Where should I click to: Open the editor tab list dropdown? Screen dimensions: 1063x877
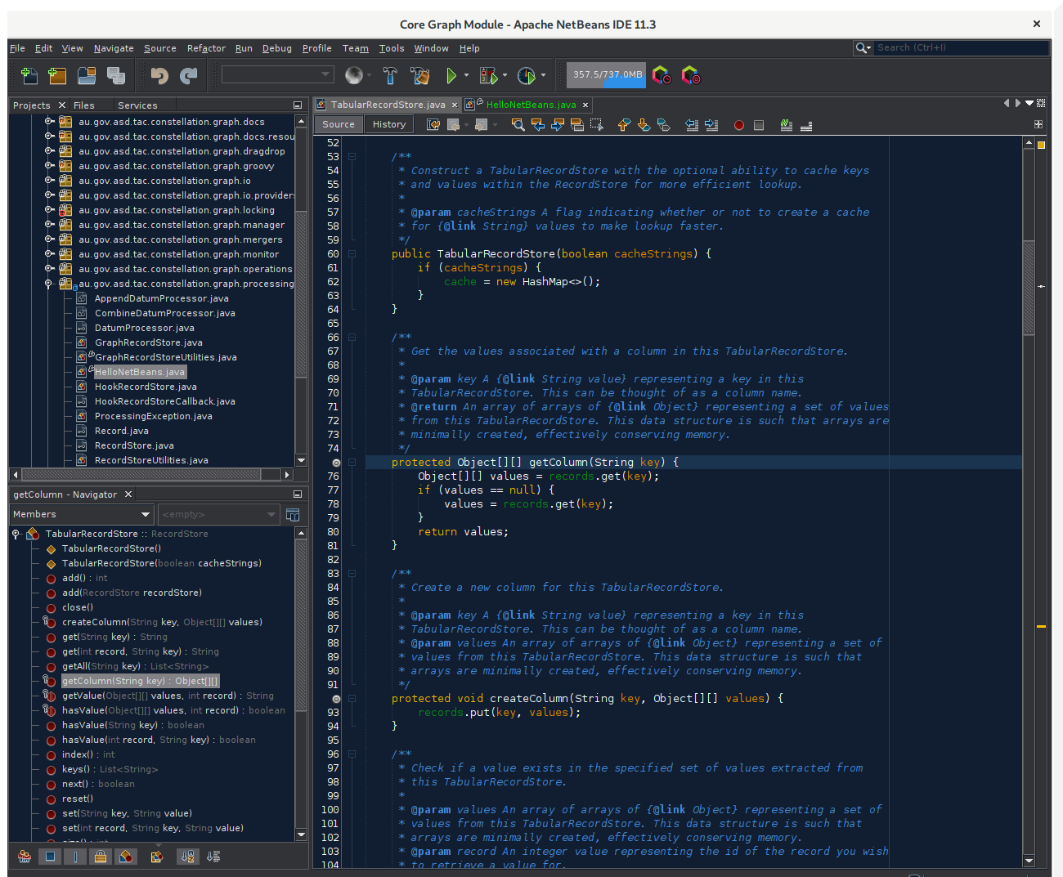click(x=1027, y=104)
